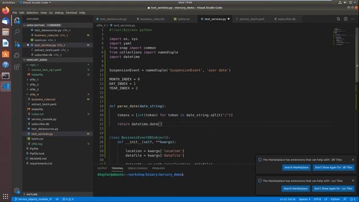Open Help from the Ubuntu dock
This screenshot has height=202, width=359.
(x=6, y=65)
